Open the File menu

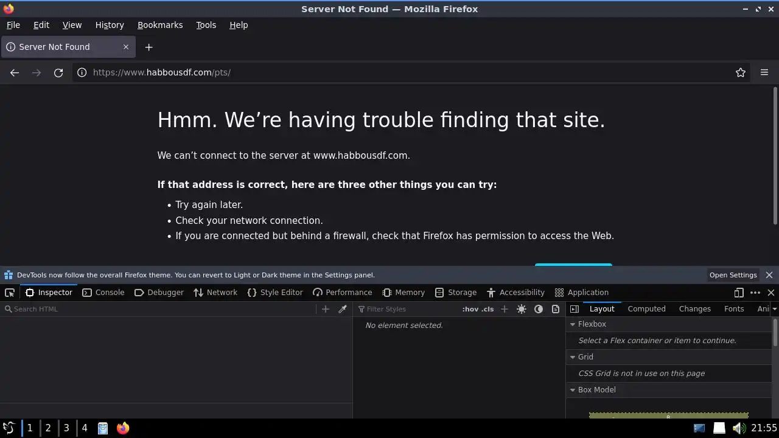click(13, 25)
